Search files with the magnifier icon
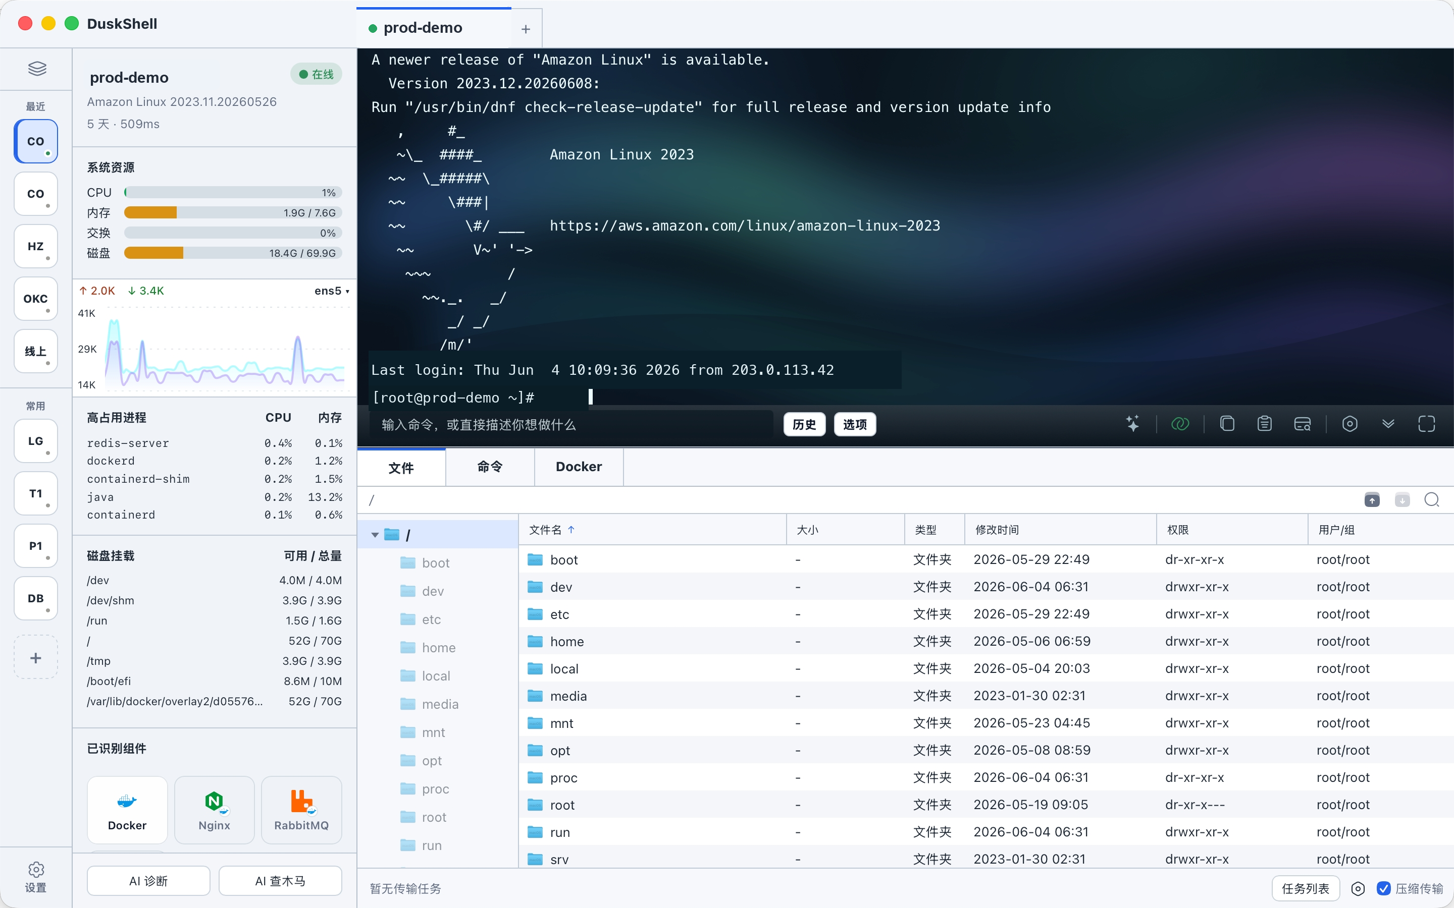This screenshot has width=1454, height=908. point(1432,499)
